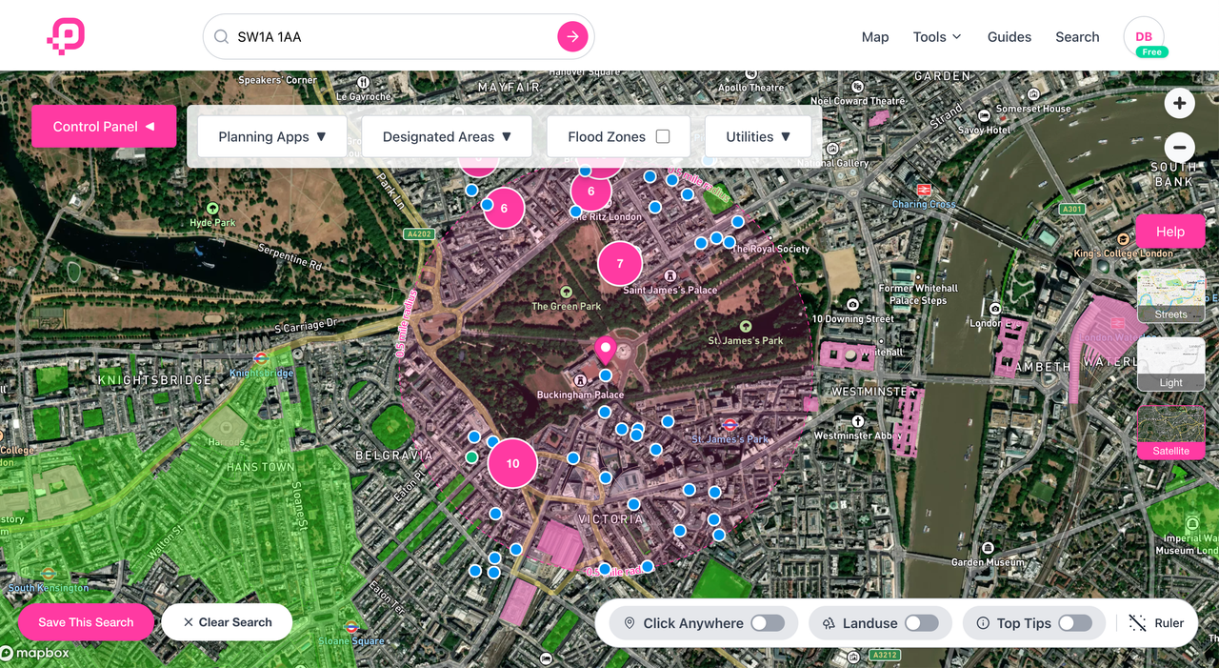Click the National Gallery label
Viewport: 1219px width, 668px height.
click(834, 163)
